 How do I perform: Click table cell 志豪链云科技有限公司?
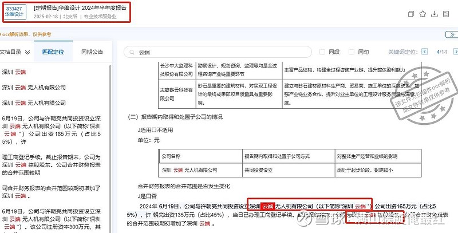(x=176, y=94)
